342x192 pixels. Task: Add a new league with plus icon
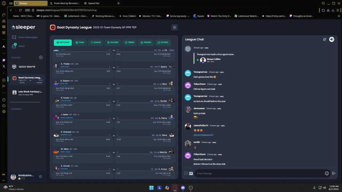pos(41,57)
